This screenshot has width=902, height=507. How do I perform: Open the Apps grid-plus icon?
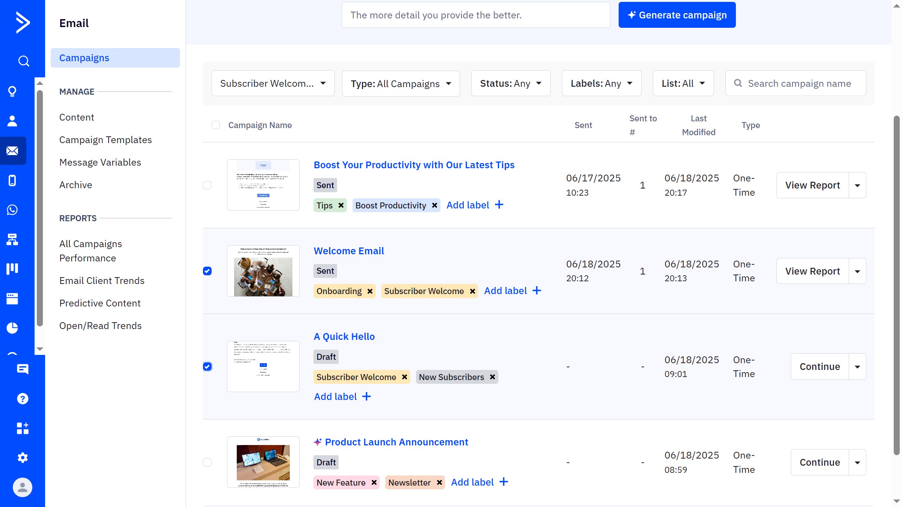pyautogui.click(x=23, y=428)
